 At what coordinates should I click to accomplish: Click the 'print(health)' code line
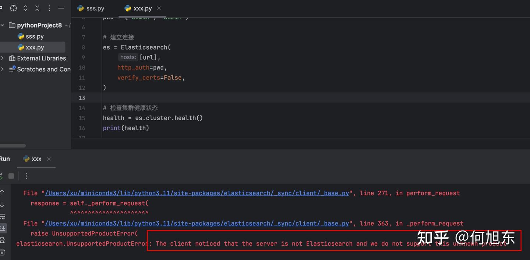pos(126,128)
